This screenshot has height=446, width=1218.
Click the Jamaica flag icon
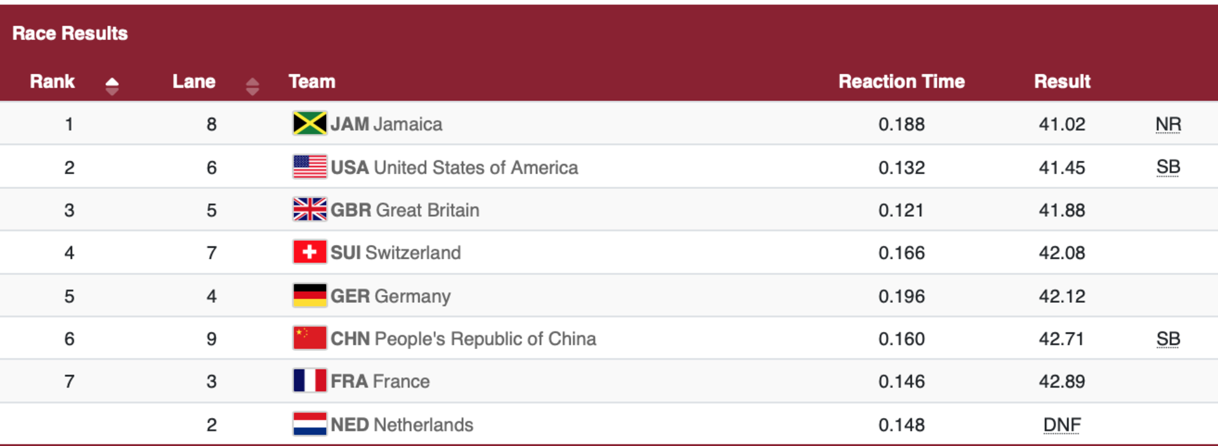tap(310, 124)
